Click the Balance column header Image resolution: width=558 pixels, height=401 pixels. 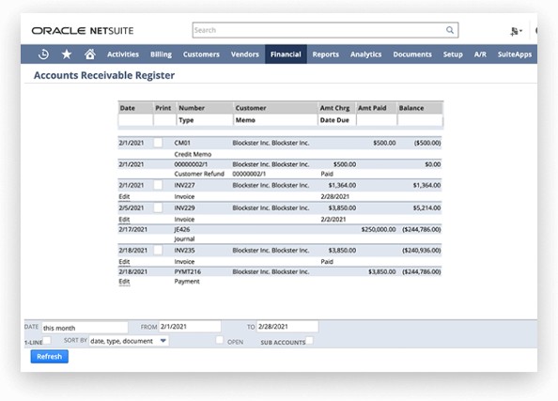click(x=411, y=108)
